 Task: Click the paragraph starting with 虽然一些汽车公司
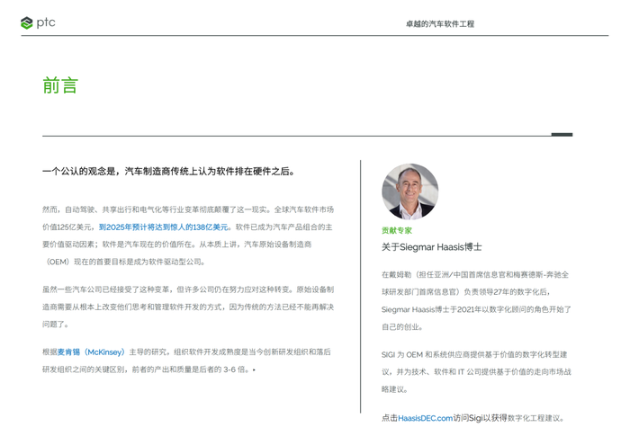tap(187, 307)
